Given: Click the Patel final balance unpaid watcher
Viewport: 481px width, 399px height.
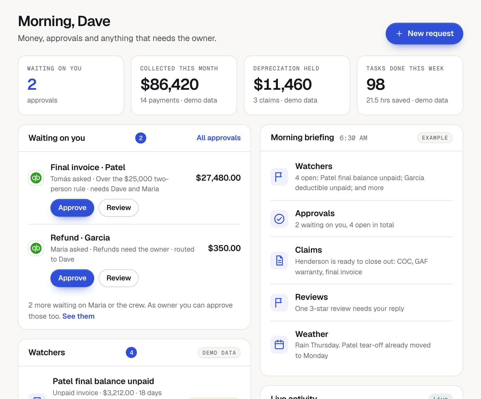Looking at the screenshot, I should 103,381.
